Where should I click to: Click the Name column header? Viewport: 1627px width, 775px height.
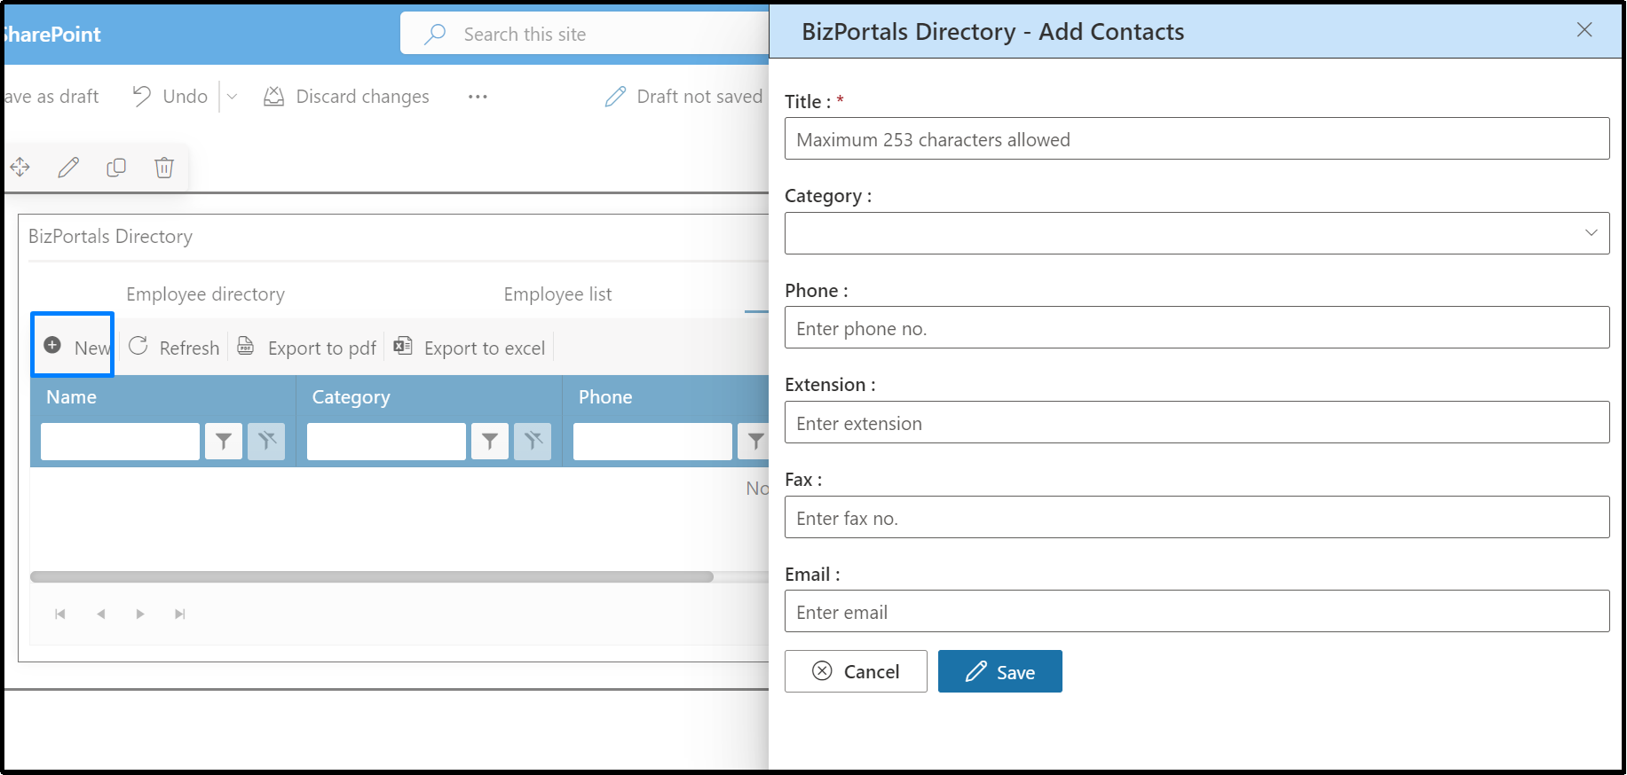(72, 397)
